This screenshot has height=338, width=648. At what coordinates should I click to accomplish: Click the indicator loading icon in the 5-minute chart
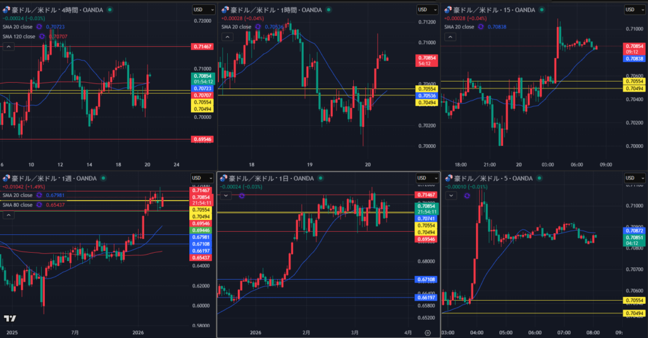[467, 196]
